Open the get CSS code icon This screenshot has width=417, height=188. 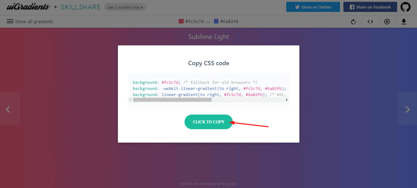pos(370,22)
